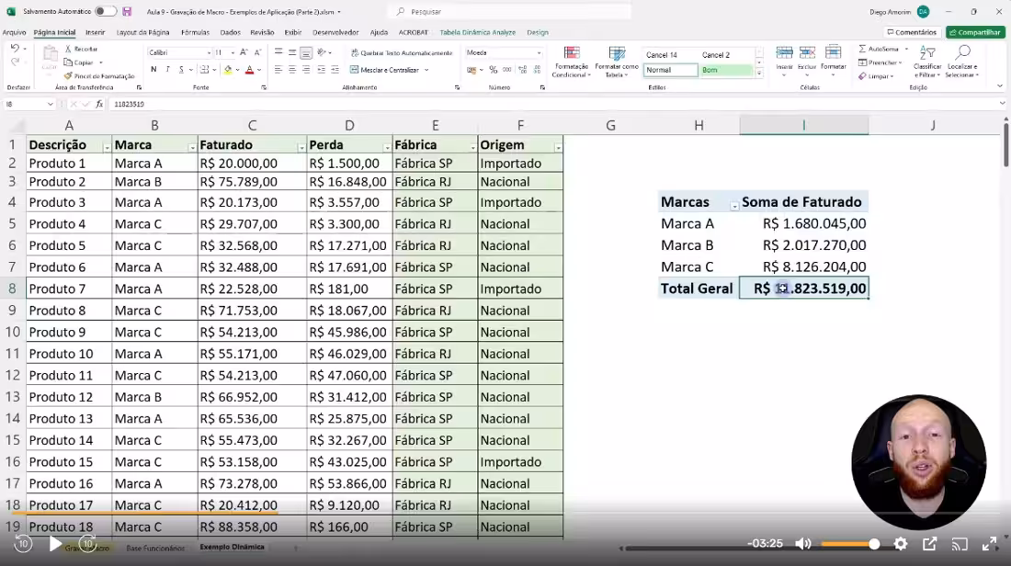Enter fullscreen video mode
Screen dimensions: 1011x566
(x=989, y=544)
